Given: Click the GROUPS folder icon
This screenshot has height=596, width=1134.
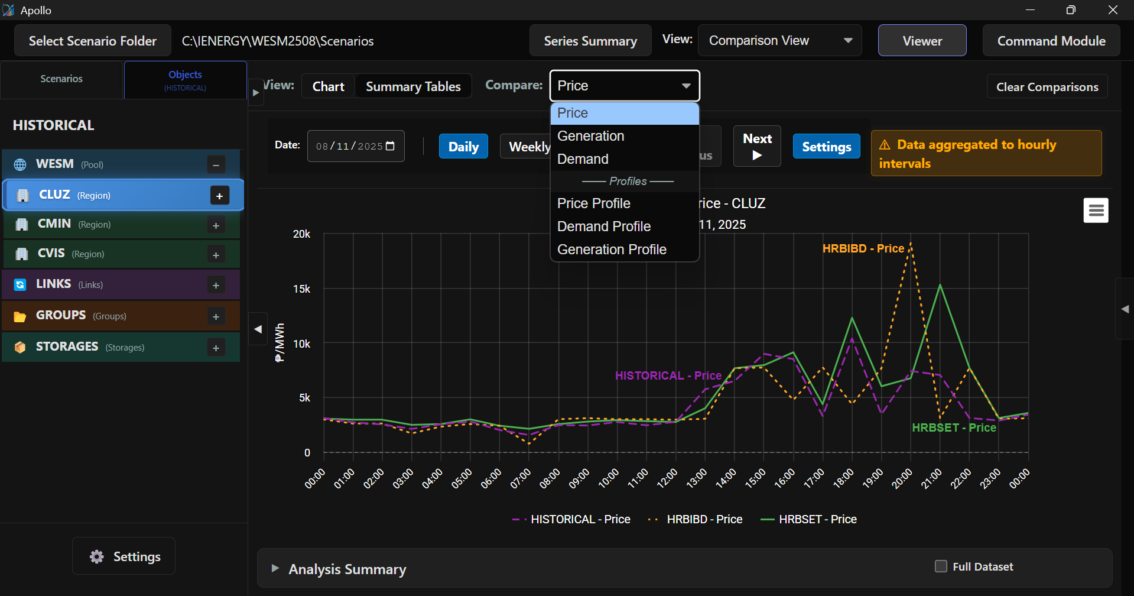Looking at the screenshot, I should (x=20, y=316).
